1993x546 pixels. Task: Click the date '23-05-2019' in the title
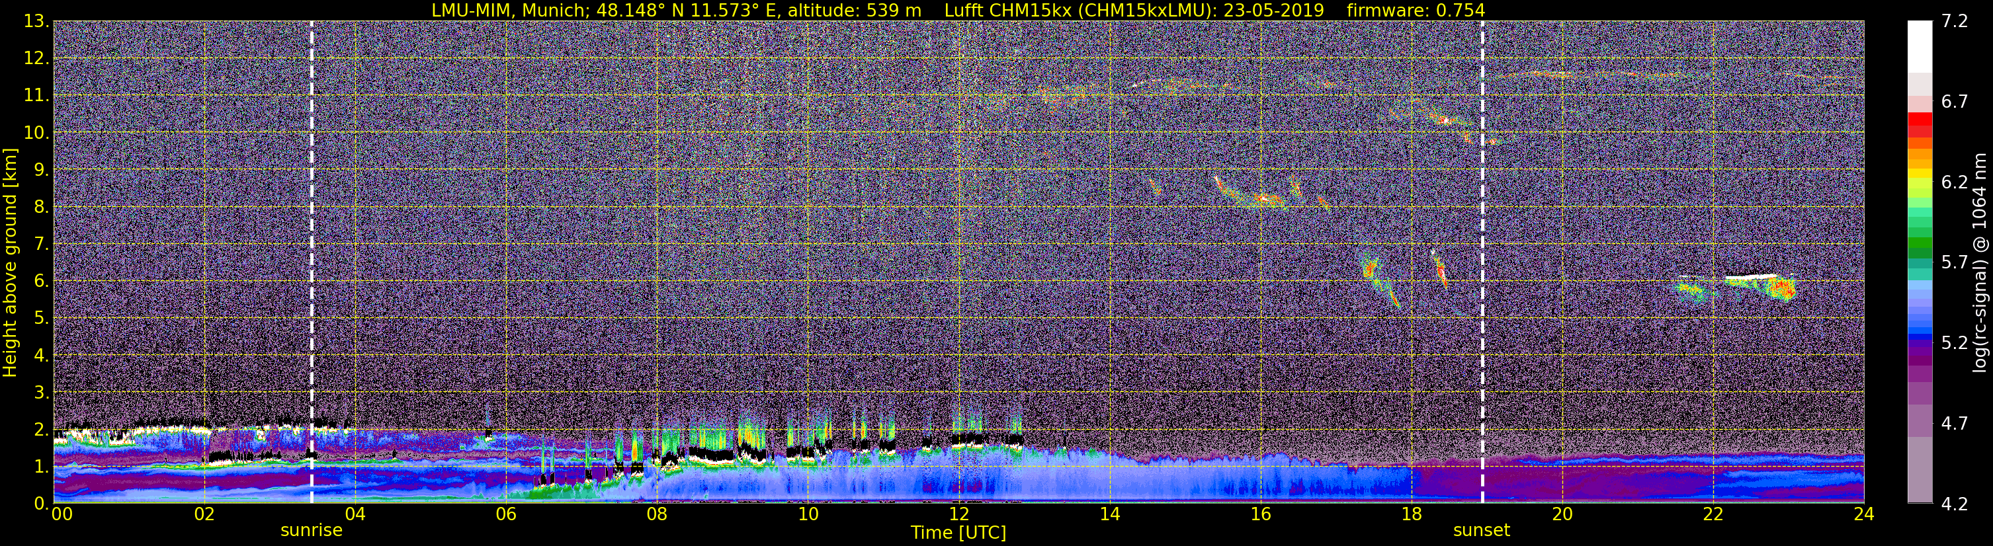(1273, 11)
